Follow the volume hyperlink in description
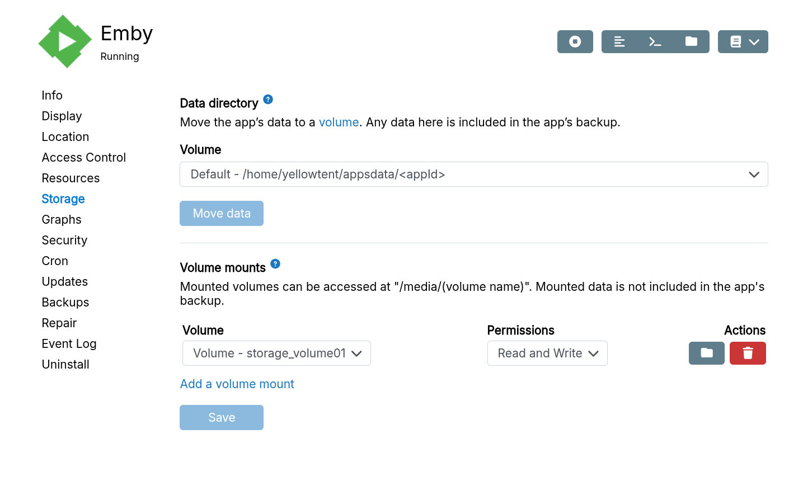The width and height of the screenshot is (803, 481). [x=339, y=122]
